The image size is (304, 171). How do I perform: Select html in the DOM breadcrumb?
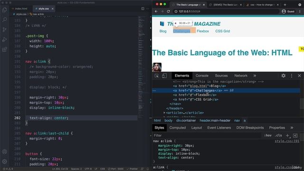[x=157, y=120]
